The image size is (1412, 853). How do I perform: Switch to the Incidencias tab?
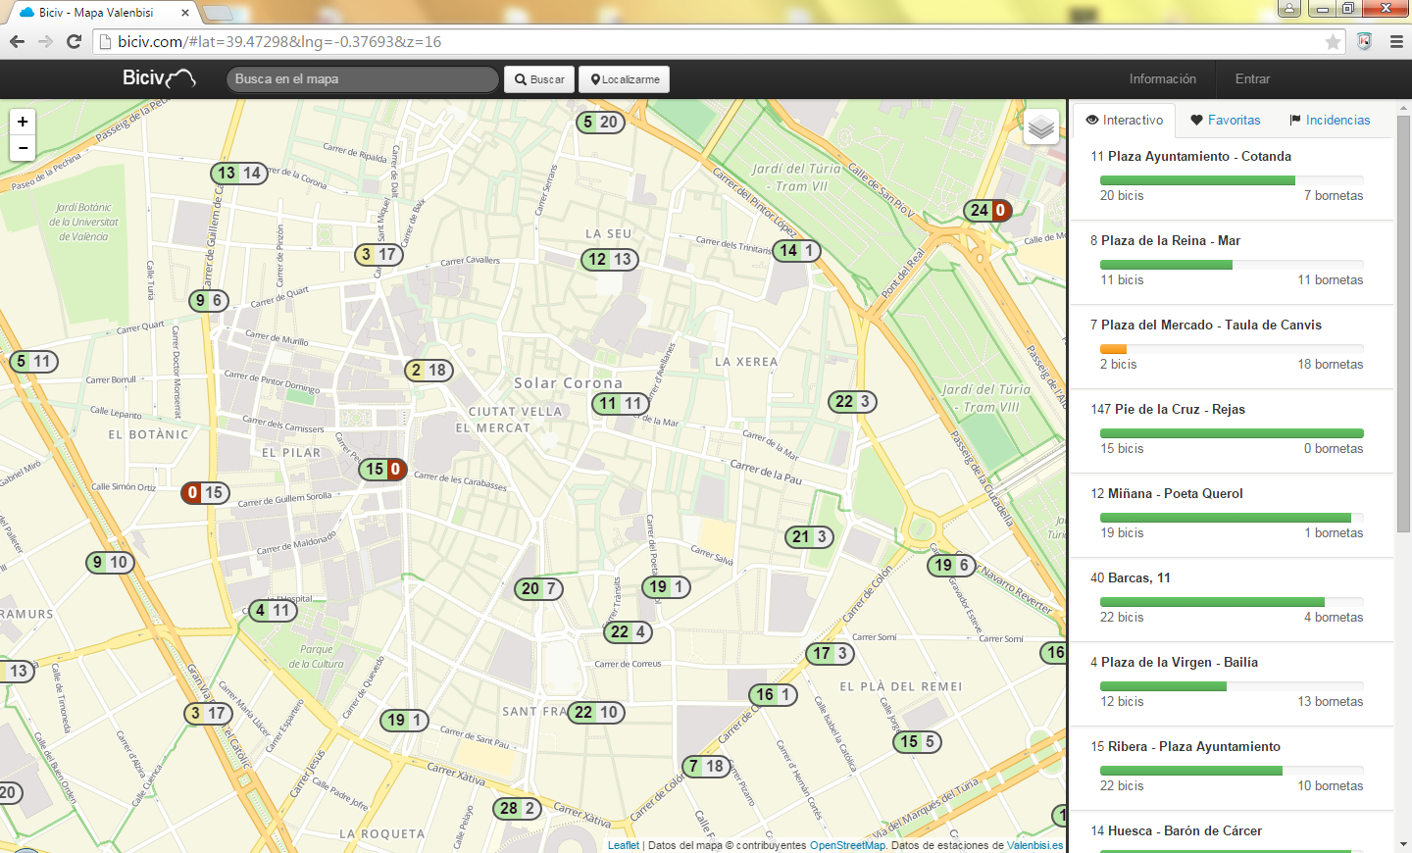pyautogui.click(x=1330, y=120)
